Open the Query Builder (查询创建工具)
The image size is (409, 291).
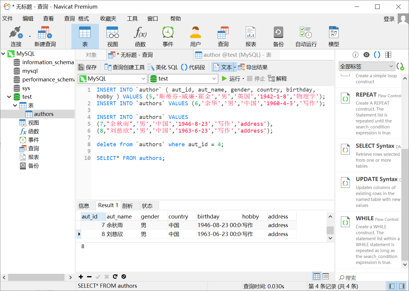(125, 67)
